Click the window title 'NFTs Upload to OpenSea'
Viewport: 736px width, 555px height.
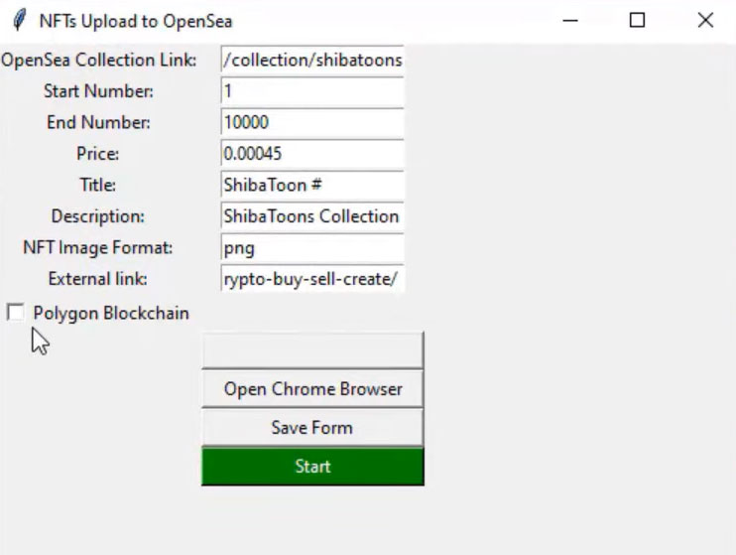pyautogui.click(x=136, y=21)
